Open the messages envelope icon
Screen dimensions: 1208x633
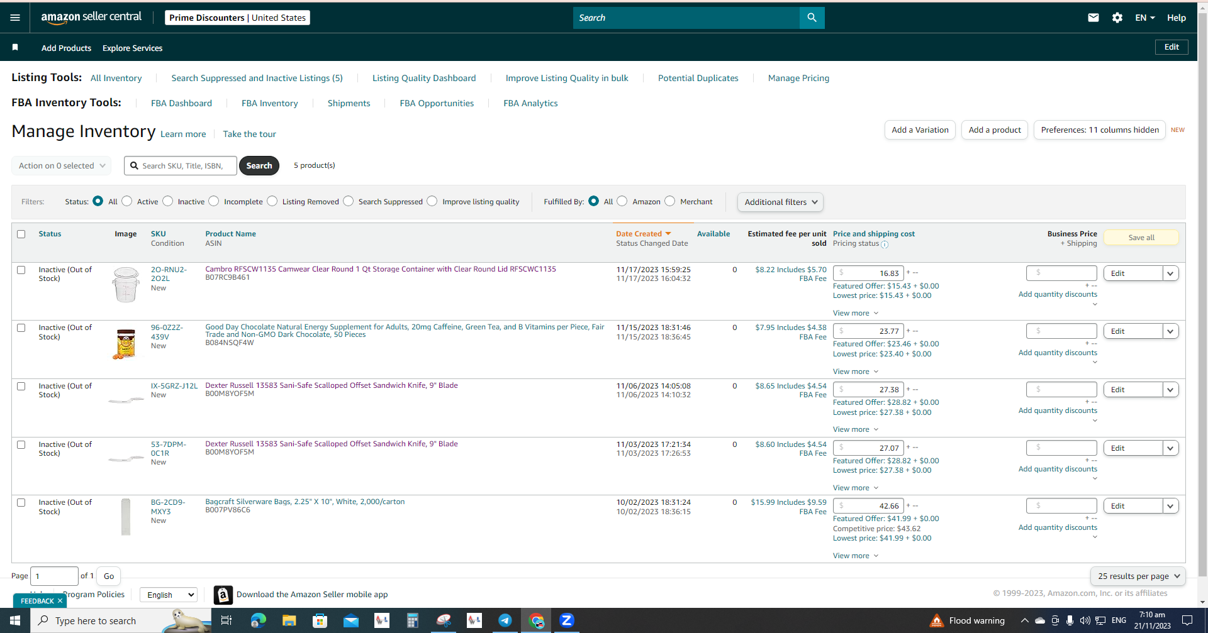(x=1093, y=18)
